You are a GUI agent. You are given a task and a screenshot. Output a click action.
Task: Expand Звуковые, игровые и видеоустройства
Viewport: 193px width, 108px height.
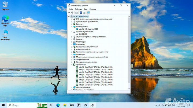(72, 37)
